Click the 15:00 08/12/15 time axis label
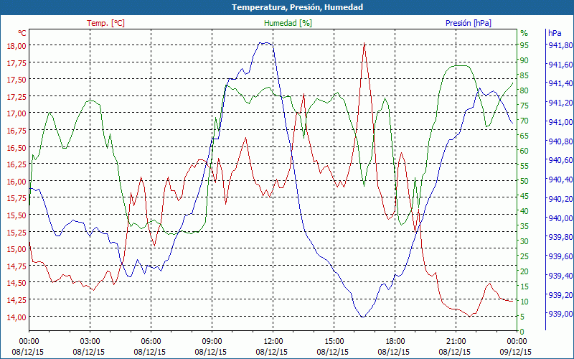574x359 pixels. tap(333, 347)
